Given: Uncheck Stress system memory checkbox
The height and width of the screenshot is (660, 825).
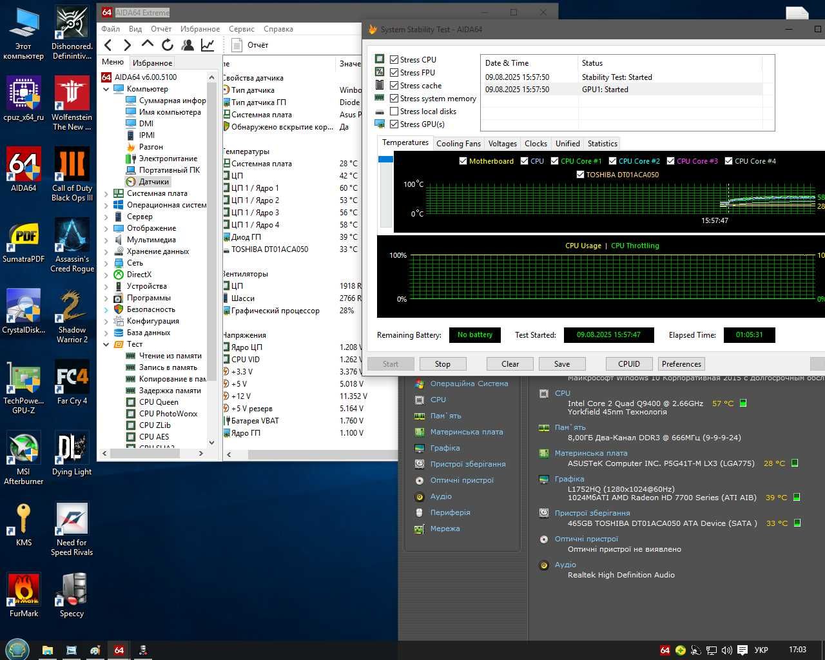Looking at the screenshot, I should [394, 99].
